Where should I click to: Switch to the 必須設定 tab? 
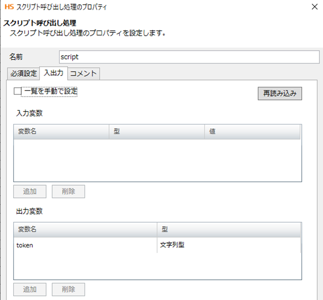(24, 74)
